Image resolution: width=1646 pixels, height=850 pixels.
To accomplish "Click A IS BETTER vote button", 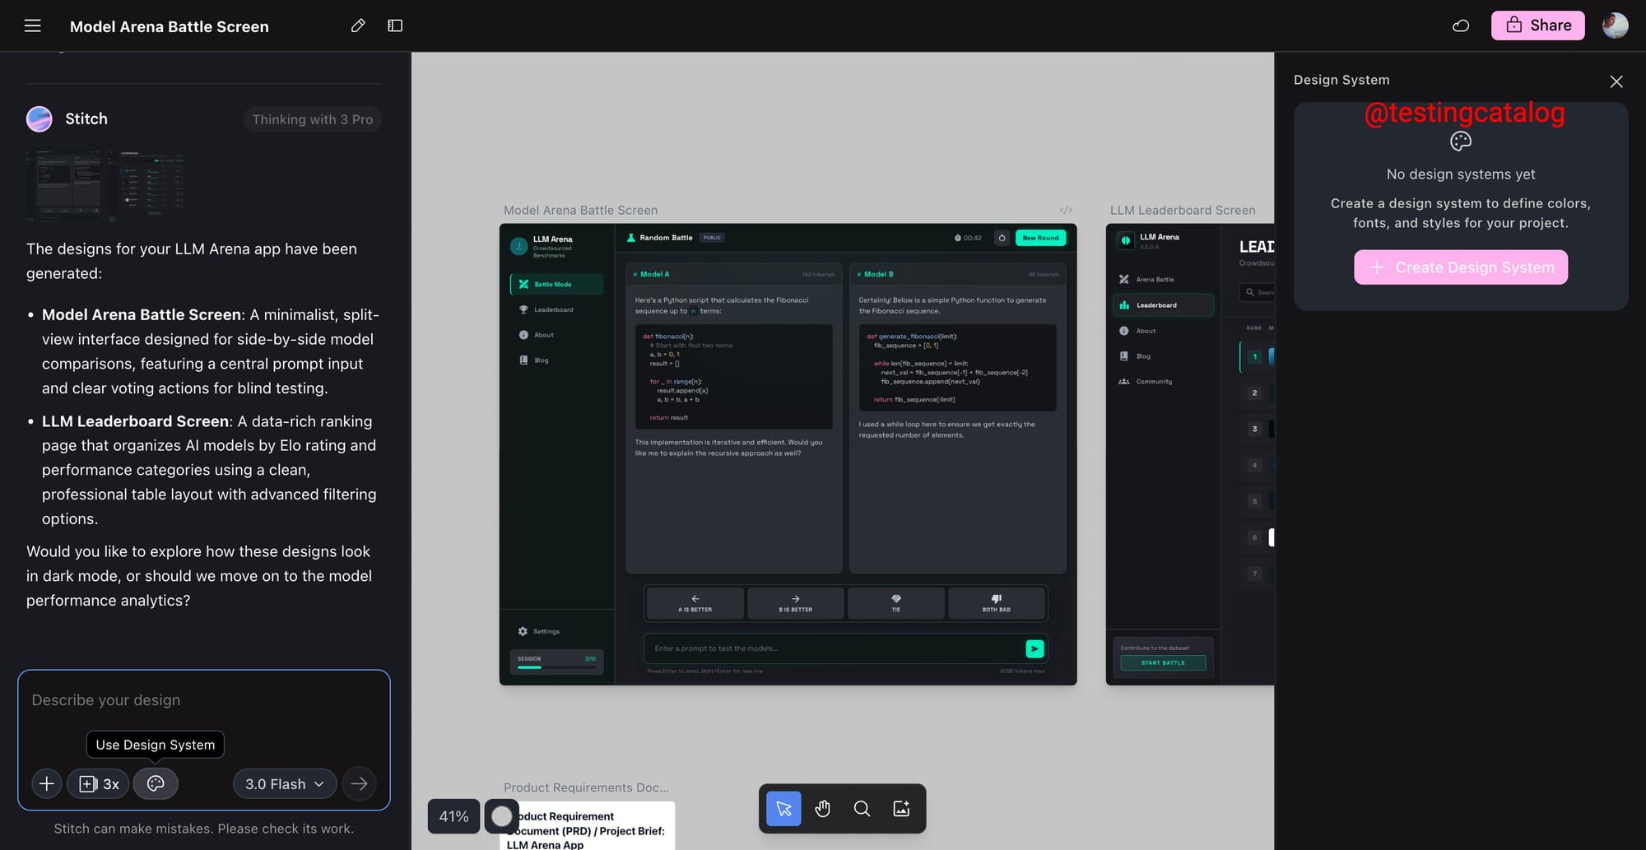I will point(695,603).
